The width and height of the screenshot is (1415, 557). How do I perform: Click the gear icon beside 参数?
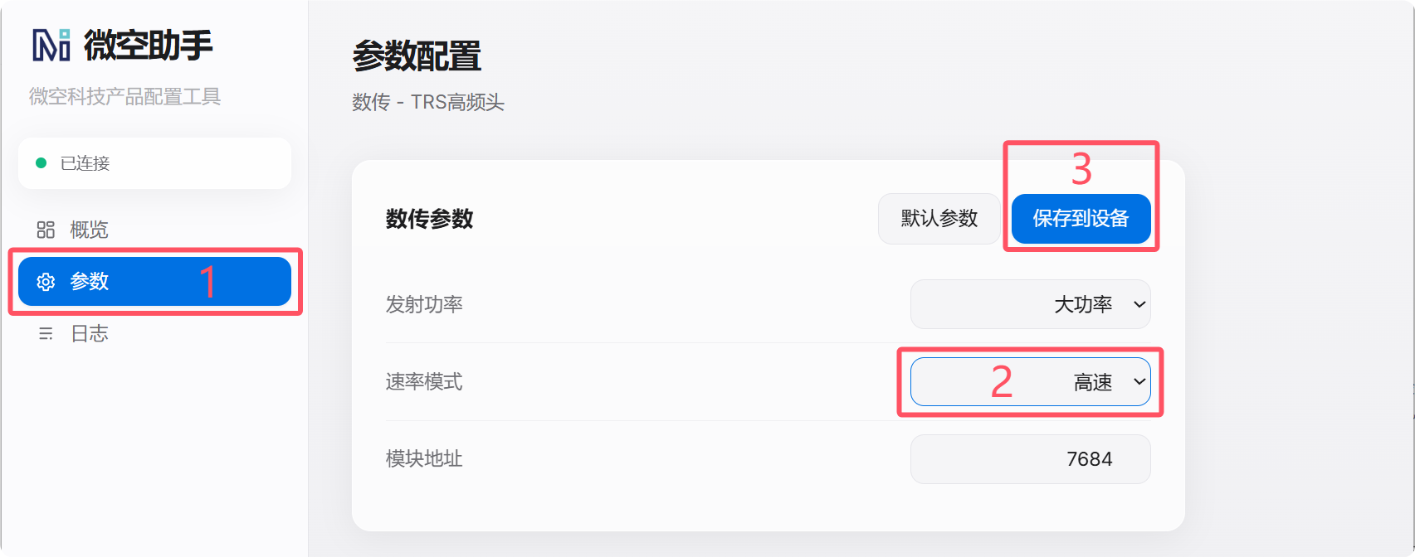46,282
